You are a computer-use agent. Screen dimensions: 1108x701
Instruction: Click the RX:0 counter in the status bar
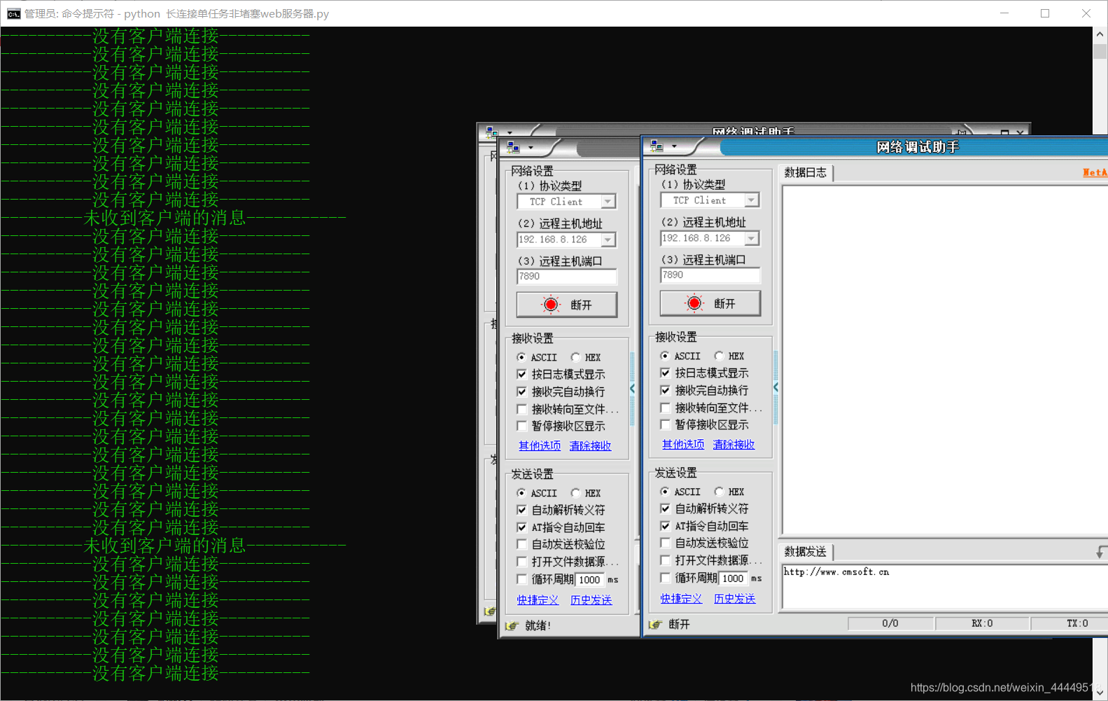(x=982, y=623)
